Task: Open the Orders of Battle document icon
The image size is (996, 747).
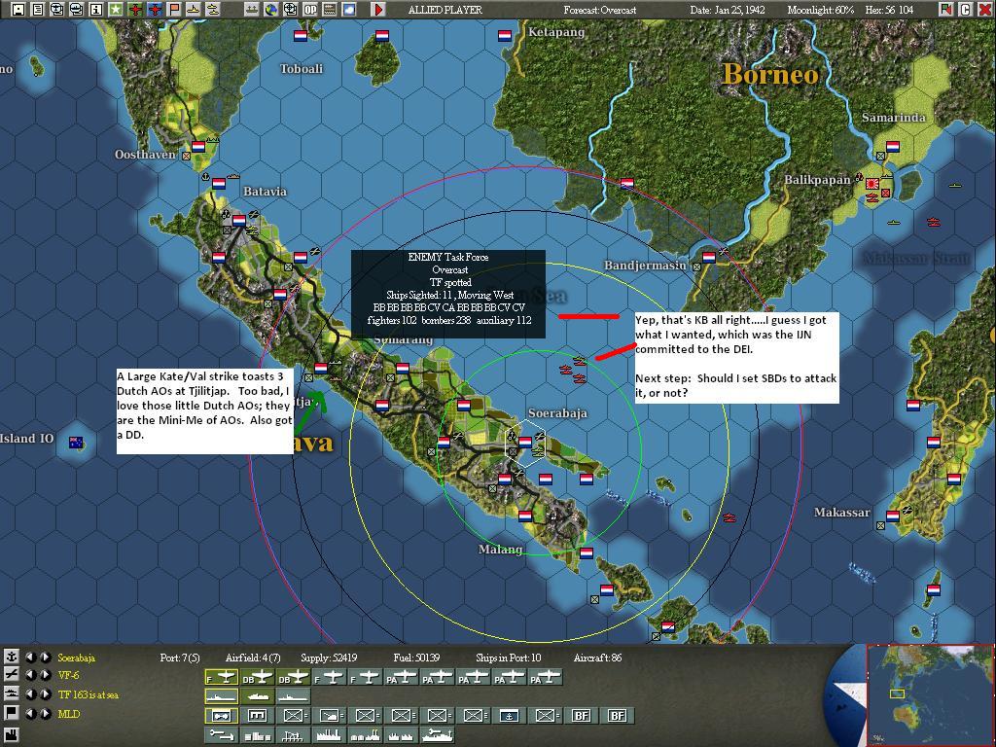Action: click(39, 8)
